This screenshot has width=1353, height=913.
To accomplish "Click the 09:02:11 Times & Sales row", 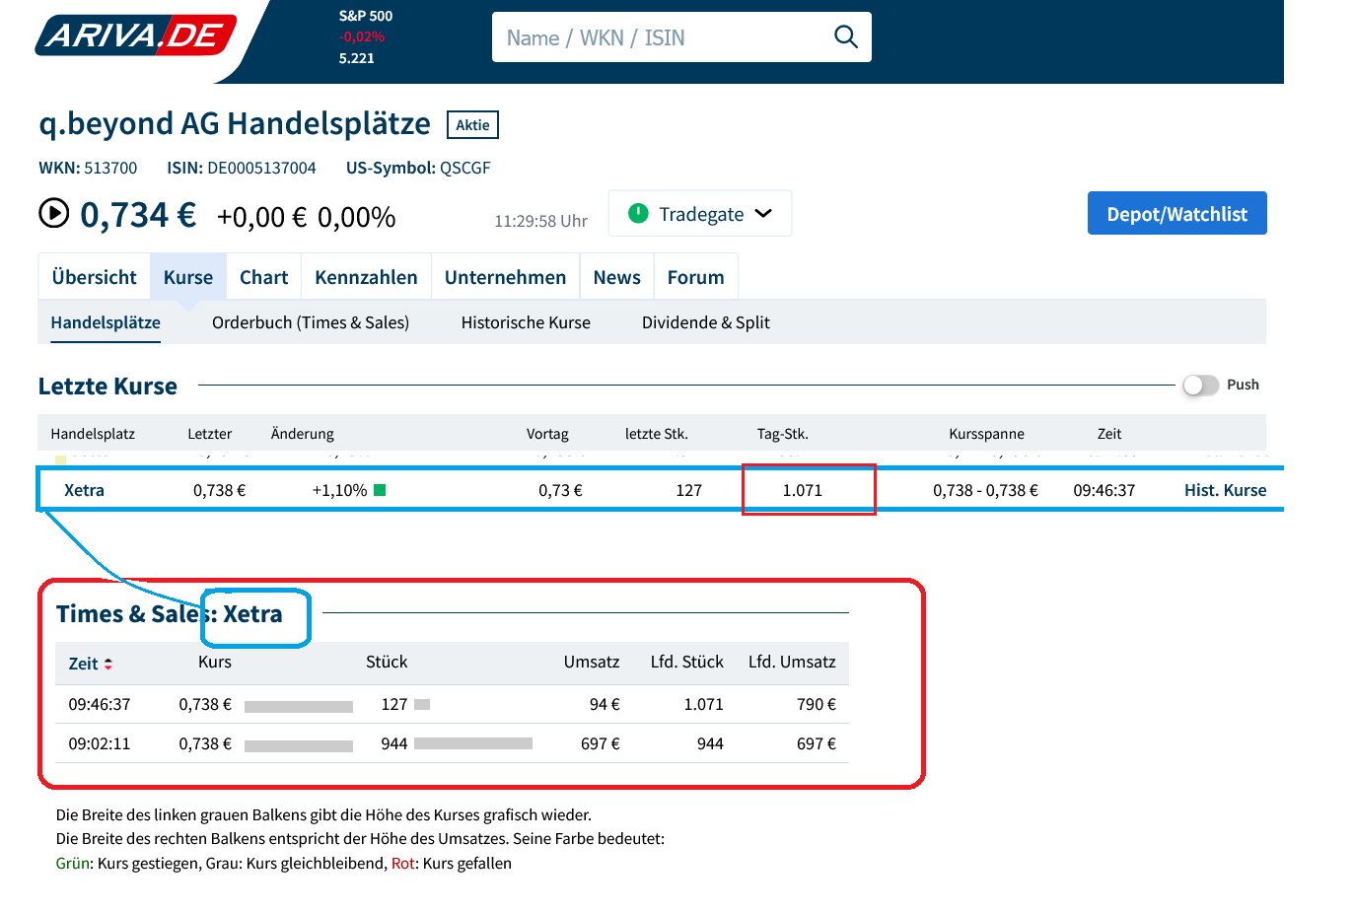I will (452, 743).
